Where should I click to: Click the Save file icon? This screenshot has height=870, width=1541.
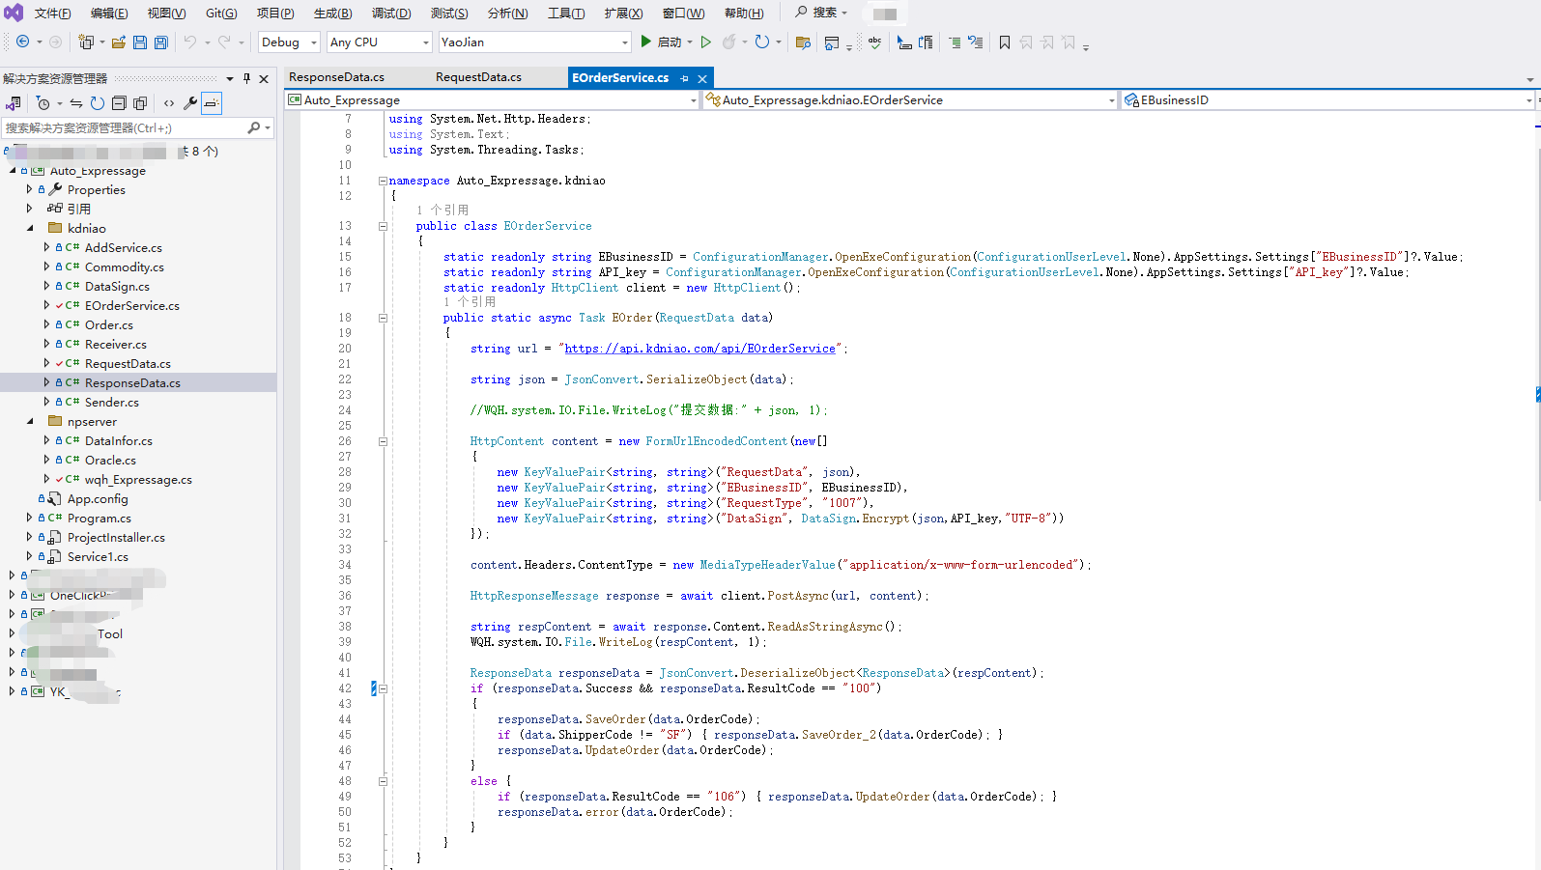(140, 42)
